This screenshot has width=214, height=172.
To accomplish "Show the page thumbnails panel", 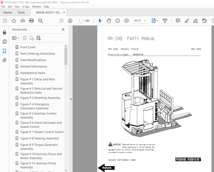I will [x=4, y=42].
